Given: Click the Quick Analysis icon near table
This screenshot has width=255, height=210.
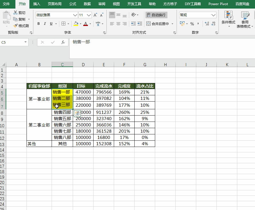Looking at the screenshot, I should pos(77,113).
